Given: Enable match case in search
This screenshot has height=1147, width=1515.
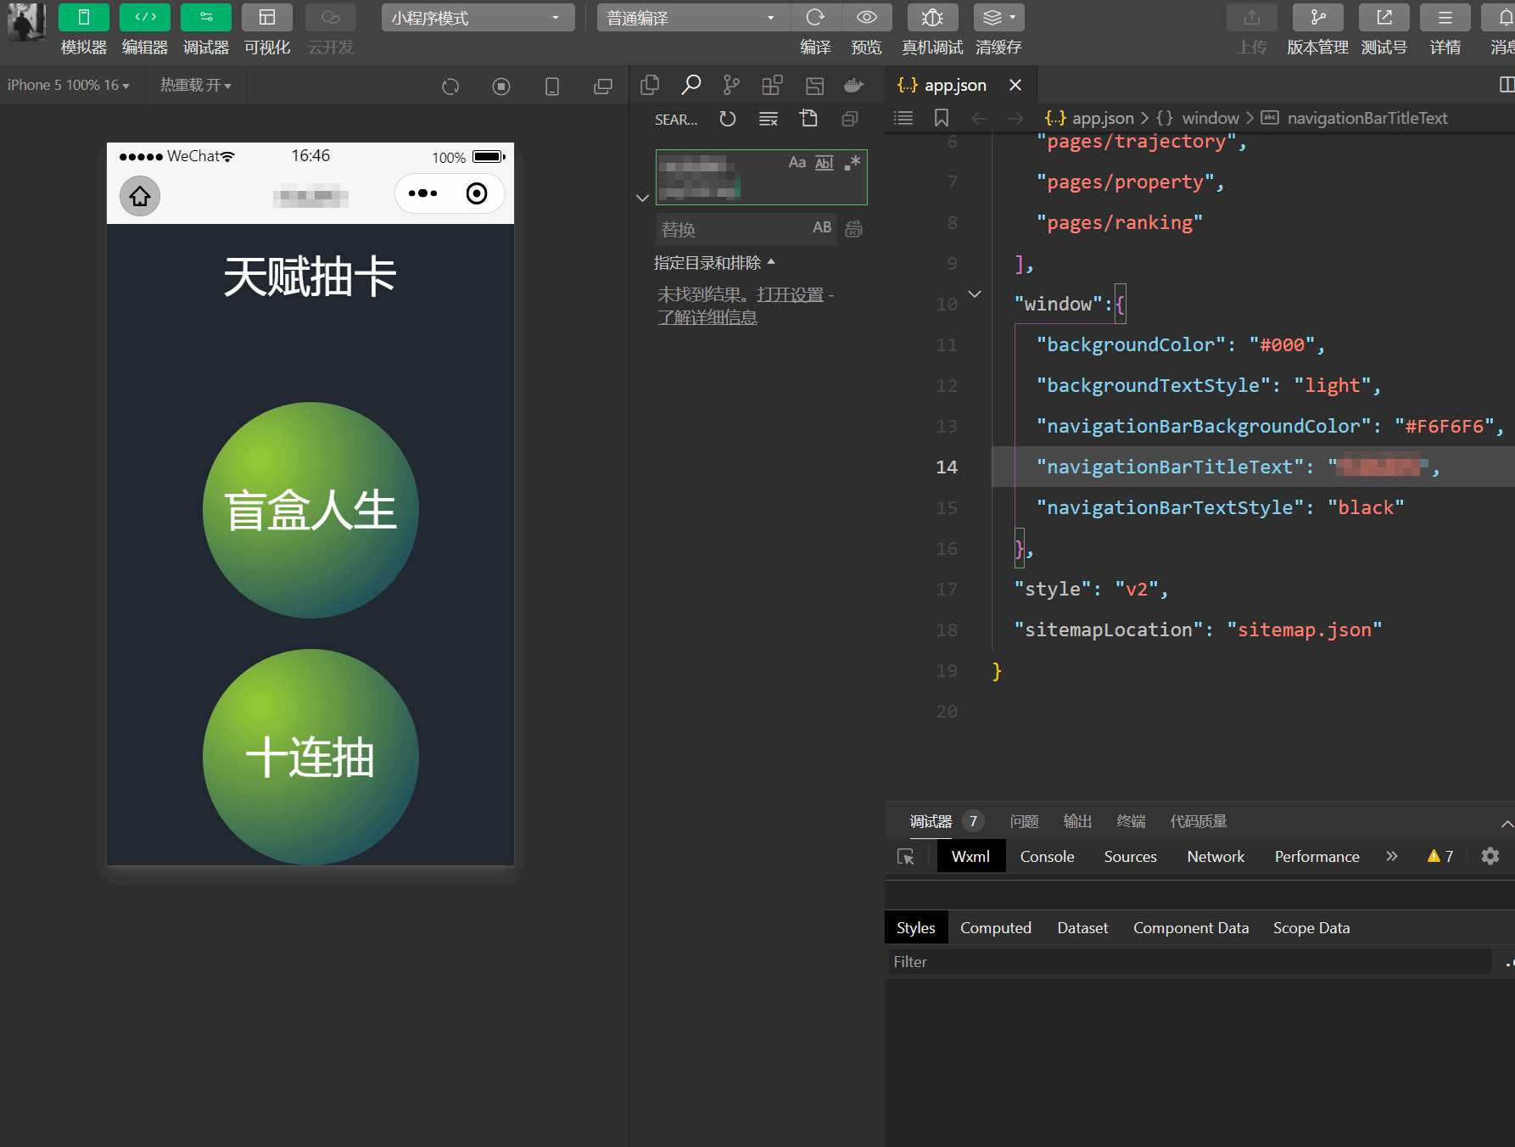Looking at the screenshot, I should point(796,163).
